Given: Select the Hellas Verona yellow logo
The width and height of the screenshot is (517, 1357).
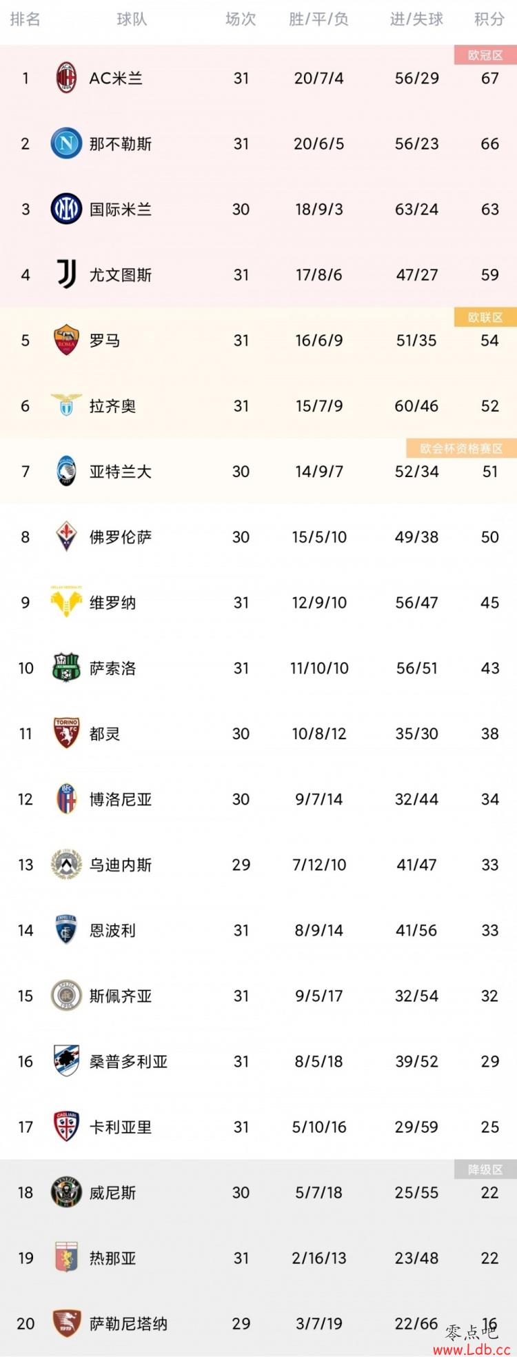Looking at the screenshot, I should click(66, 602).
